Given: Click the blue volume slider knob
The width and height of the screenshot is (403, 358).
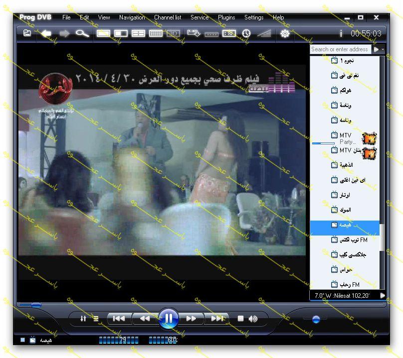Looking at the screenshot, I should pos(316,319).
